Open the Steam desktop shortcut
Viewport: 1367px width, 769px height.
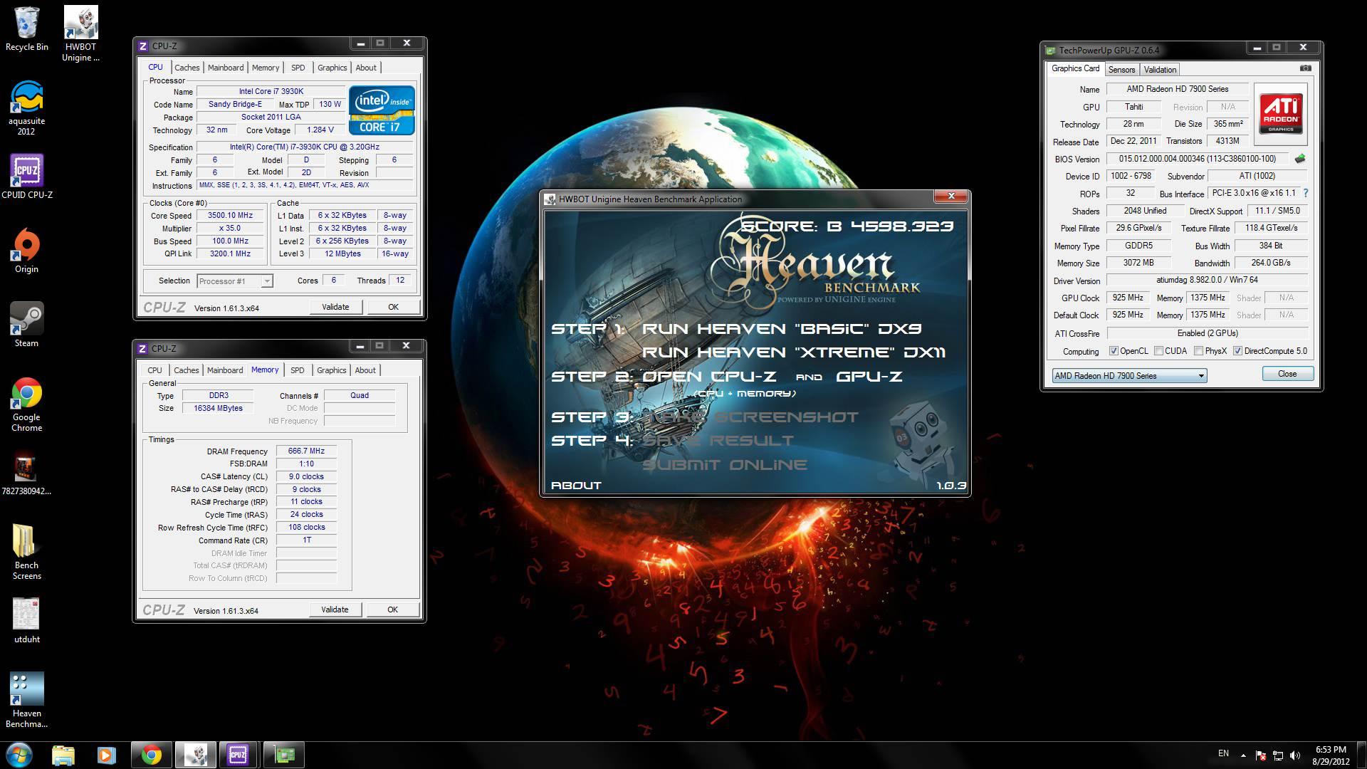pos(26,325)
